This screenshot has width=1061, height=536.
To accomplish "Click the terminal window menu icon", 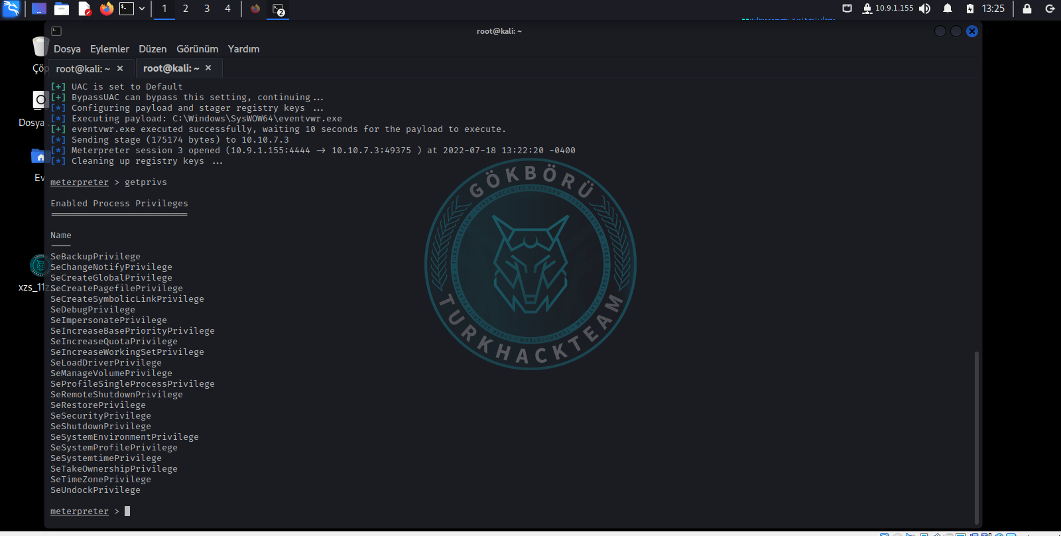I will [x=56, y=31].
